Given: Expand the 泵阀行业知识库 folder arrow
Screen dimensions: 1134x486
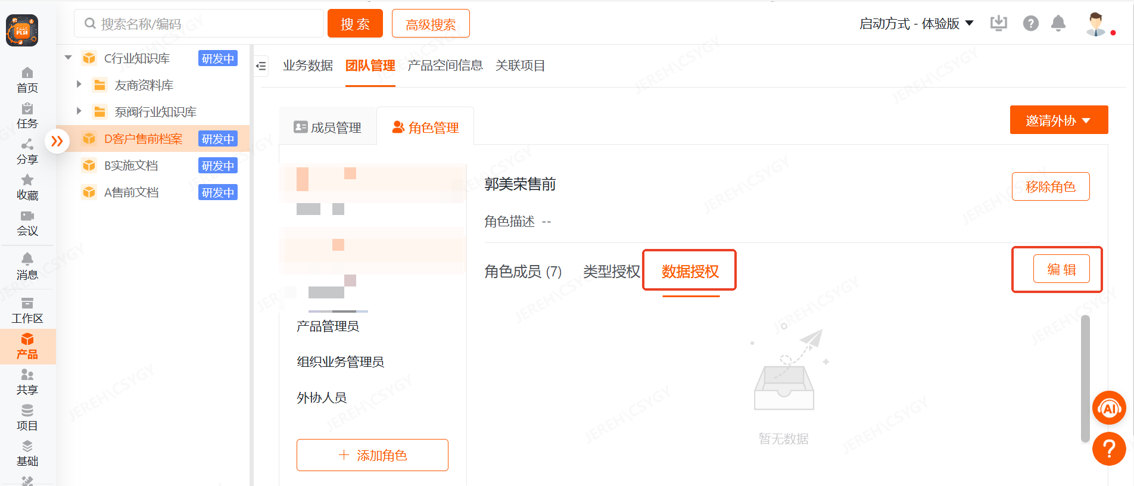Looking at the screenshot, I should pyautogui.click(x=79, y=111).
